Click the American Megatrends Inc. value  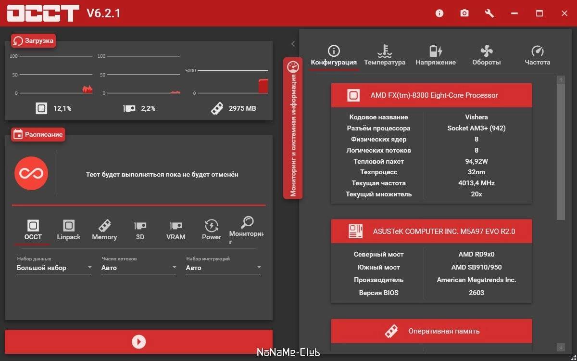[477, 280]
